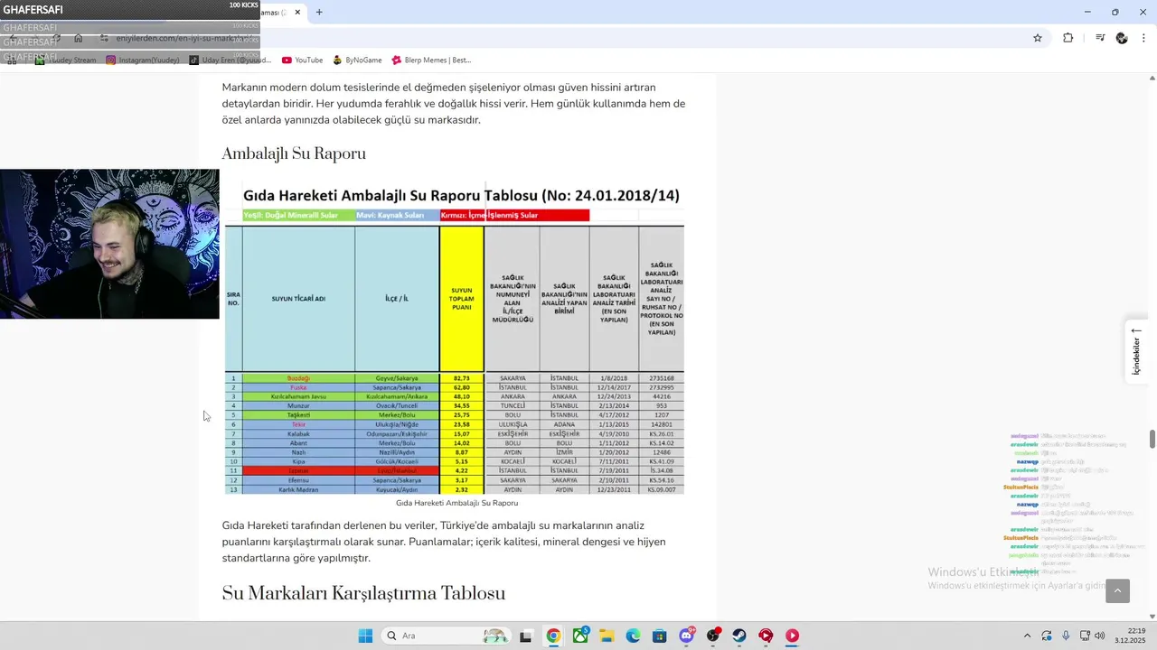Open Microsoft Store from the taskbar
Image resolution: width=1157 pixels, height=650 pixels.
(x=660, y=636)
